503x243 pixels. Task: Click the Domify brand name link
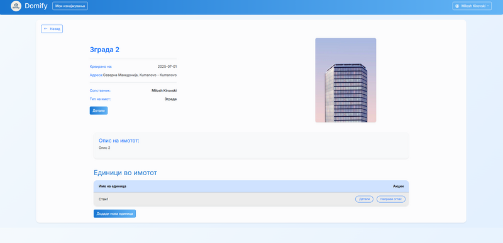pyautogui.click(x=36, y=6)
